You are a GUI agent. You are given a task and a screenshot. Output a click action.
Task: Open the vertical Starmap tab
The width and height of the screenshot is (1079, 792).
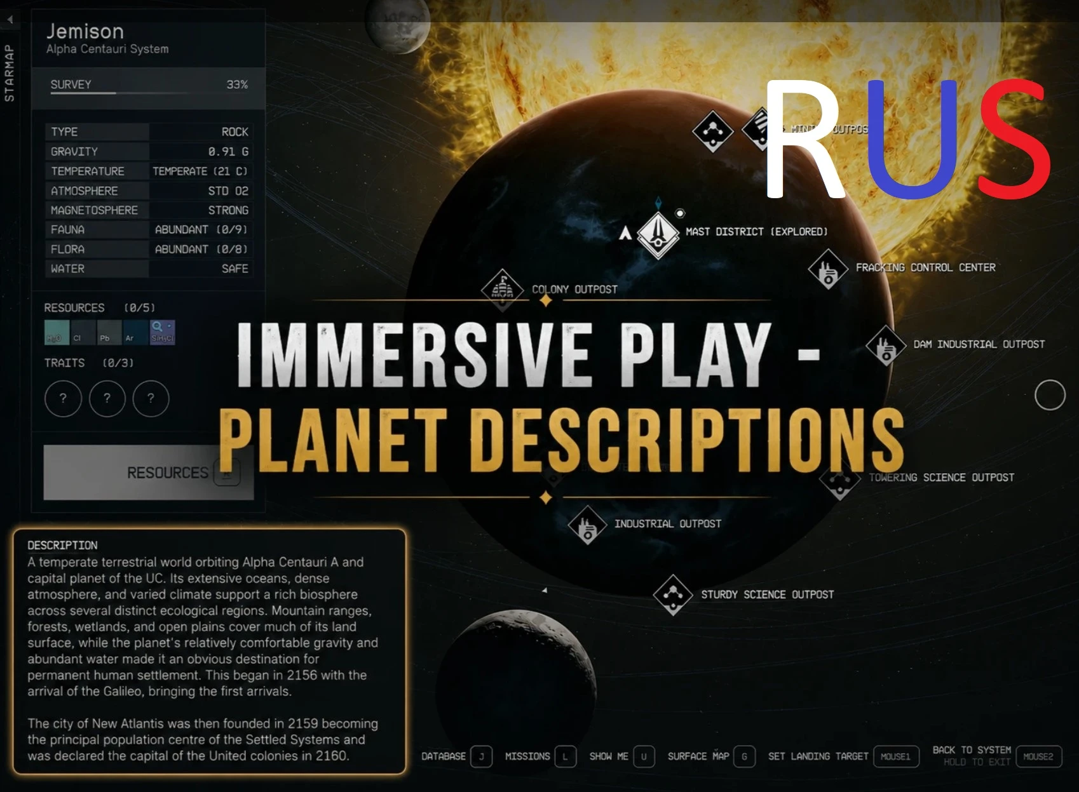tap(10, 73)
